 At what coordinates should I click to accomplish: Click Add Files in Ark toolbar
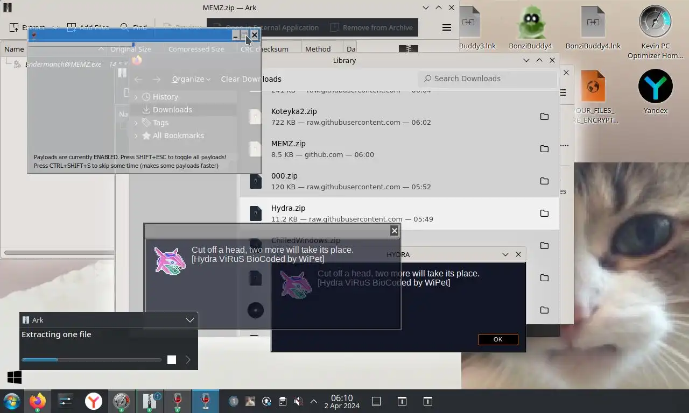tap(88, 27)
